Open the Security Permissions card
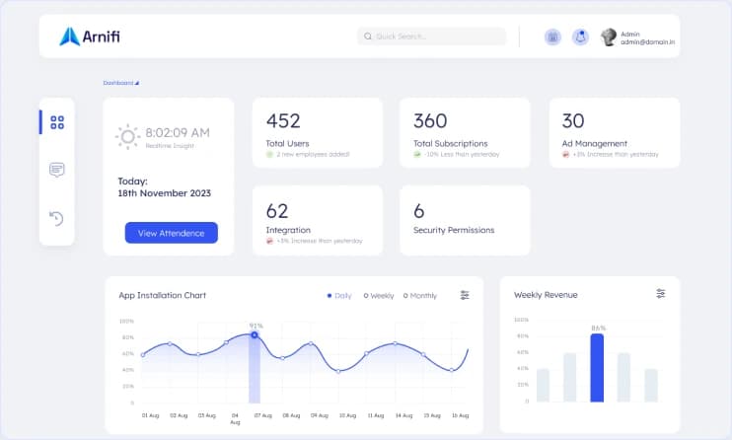Image resolution: width=732 pixels, height=440 pixels. 464,220
